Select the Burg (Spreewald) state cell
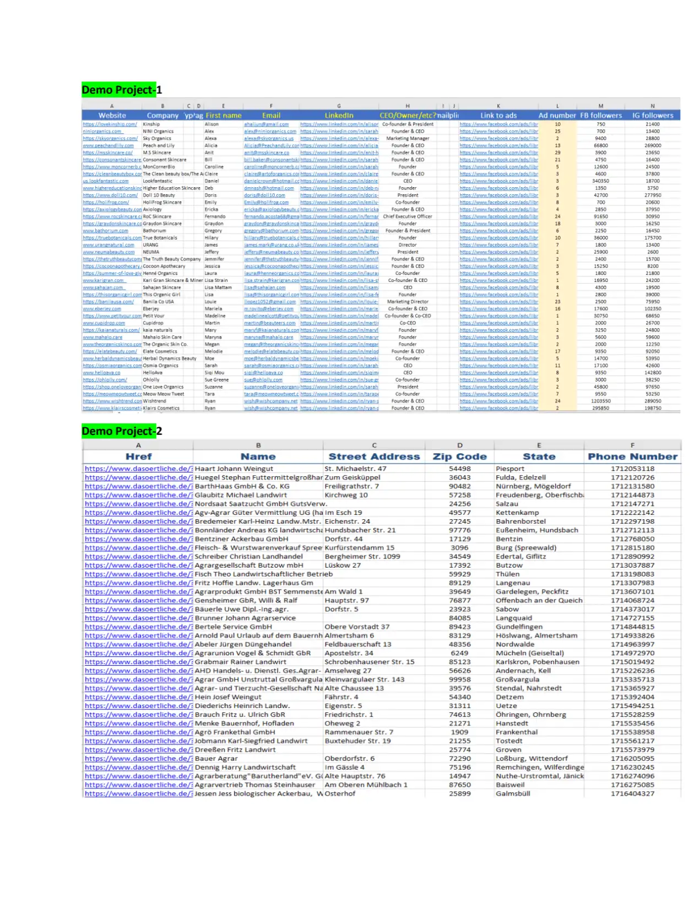 [526, 548]
